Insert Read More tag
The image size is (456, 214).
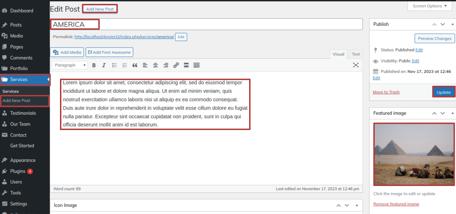(x=186, y=65)
